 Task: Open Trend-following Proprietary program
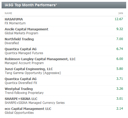pos(24,93)
